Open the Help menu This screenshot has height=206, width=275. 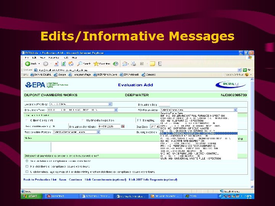coord(74,58)
